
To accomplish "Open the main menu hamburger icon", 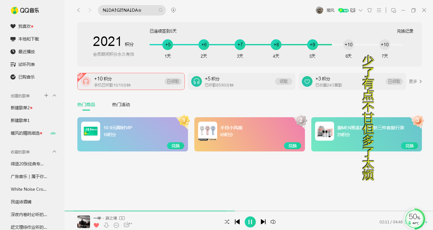I will [379, 10].
